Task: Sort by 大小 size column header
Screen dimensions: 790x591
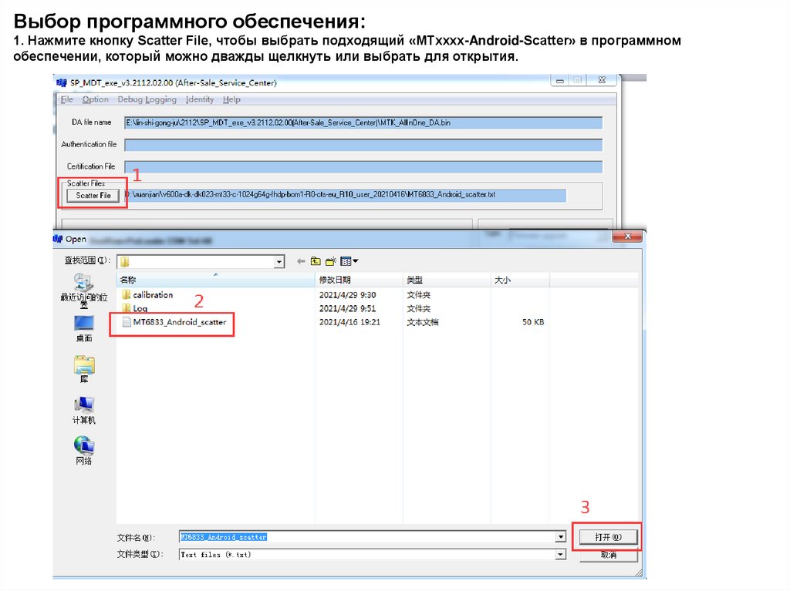Action: click(520, 280)
